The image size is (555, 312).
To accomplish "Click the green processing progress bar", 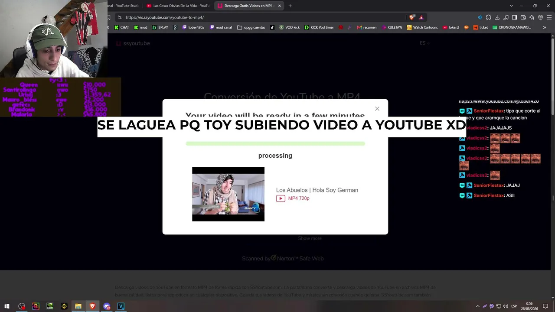I will [x=275, y=143].
